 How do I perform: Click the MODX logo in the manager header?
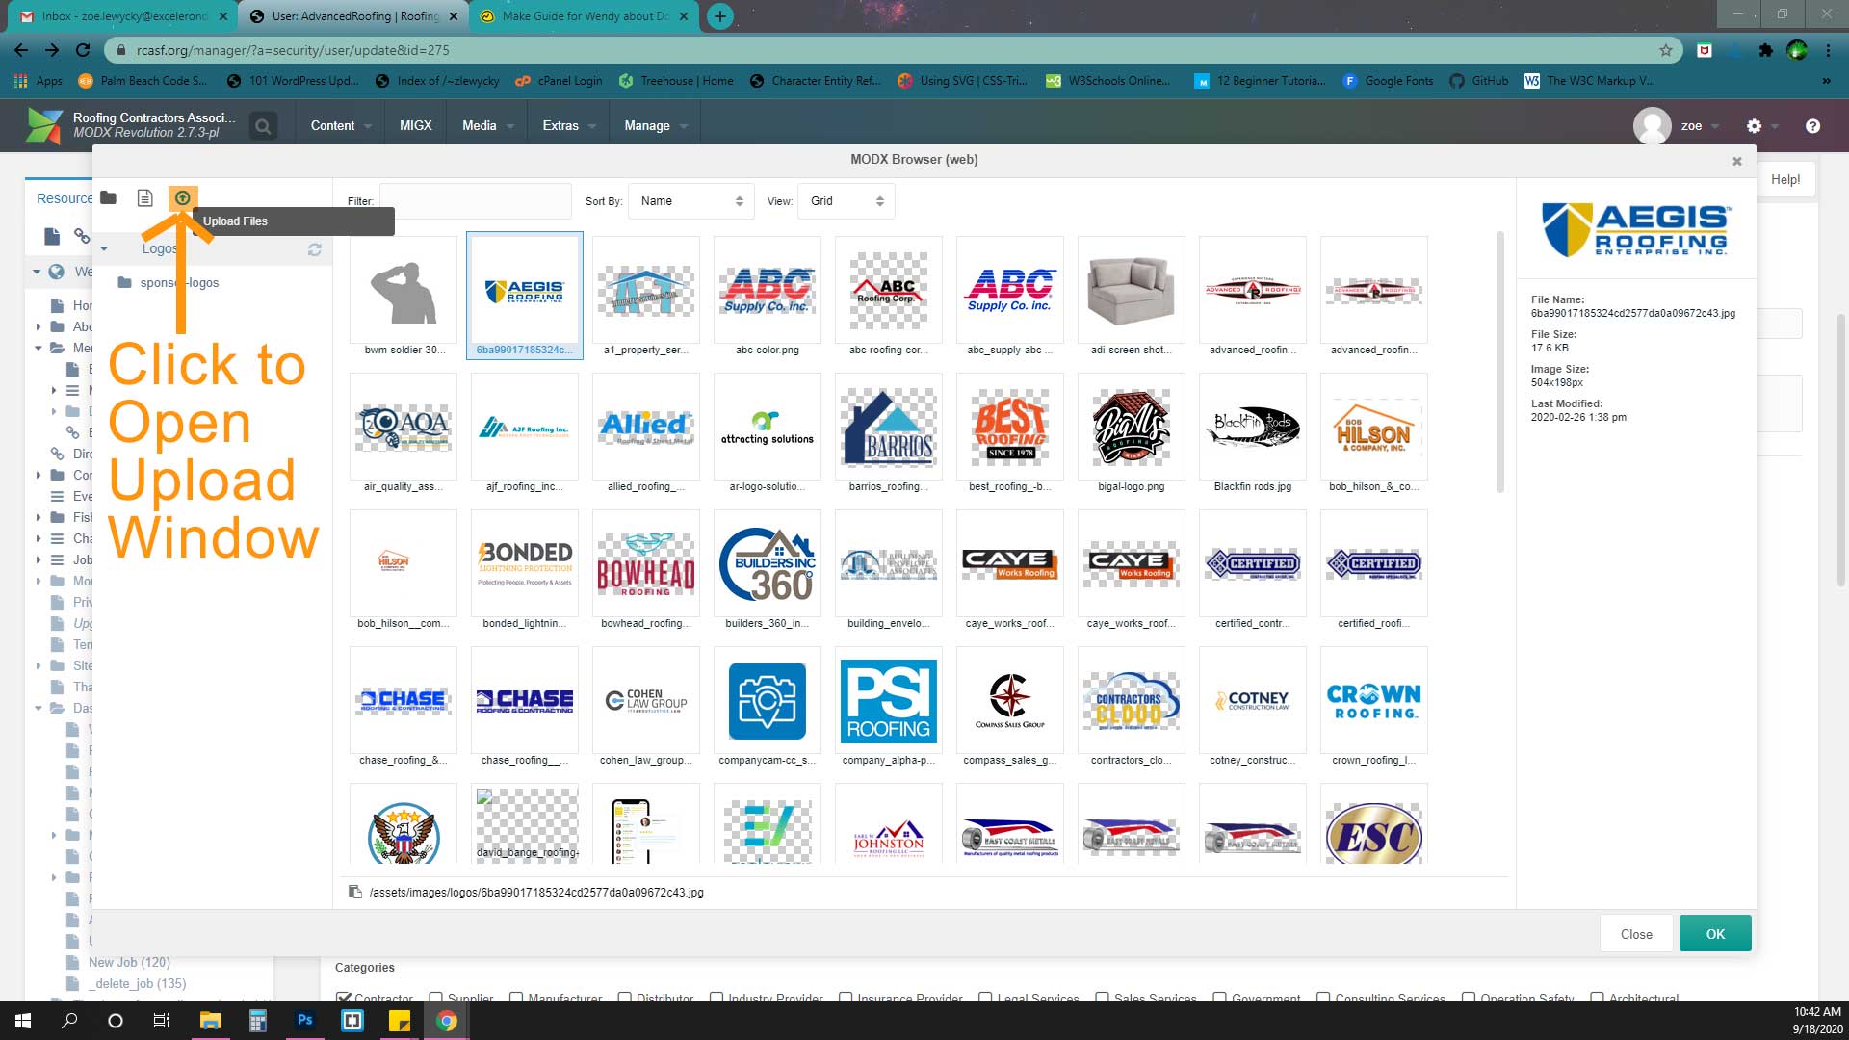pyautogui.click(x=44, y=126)
